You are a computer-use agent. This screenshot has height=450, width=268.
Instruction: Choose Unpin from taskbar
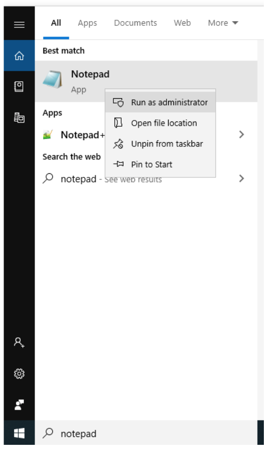point(160,144)
